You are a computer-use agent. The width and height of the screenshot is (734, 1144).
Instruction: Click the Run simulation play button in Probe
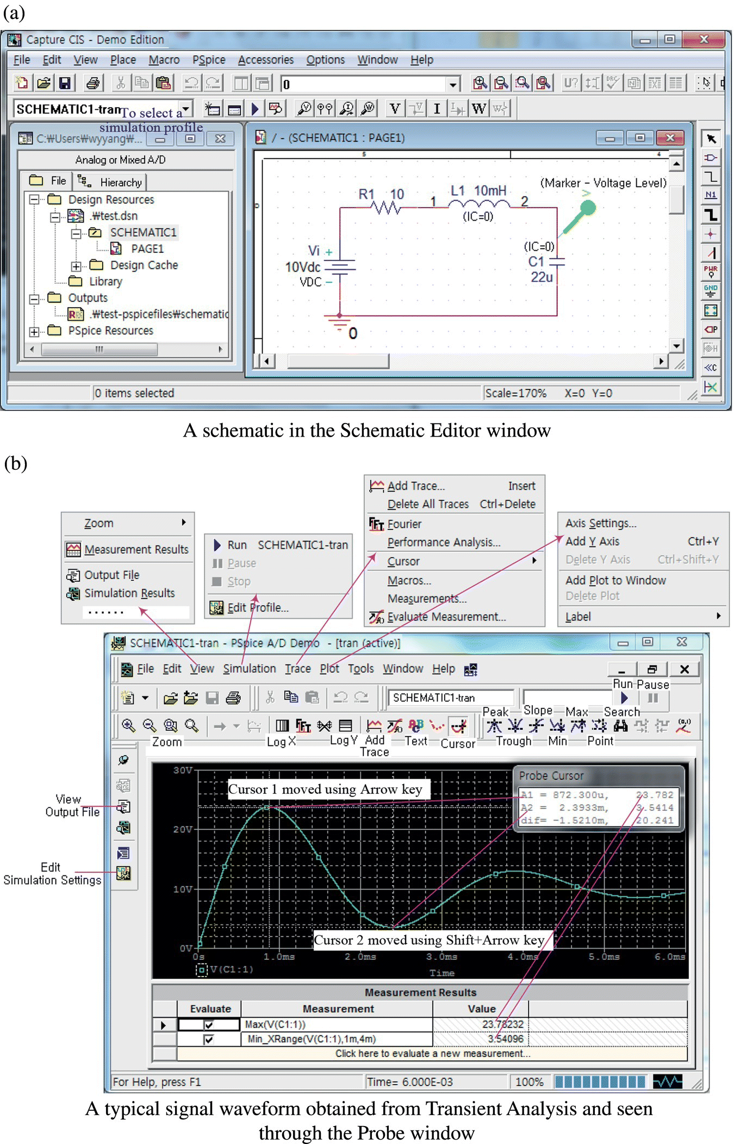[x=624, y=698]
